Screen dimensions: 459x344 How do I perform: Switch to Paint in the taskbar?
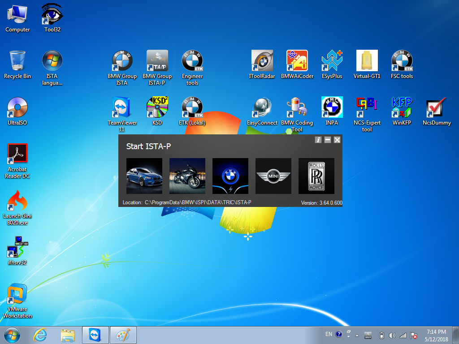coord(123,335)
